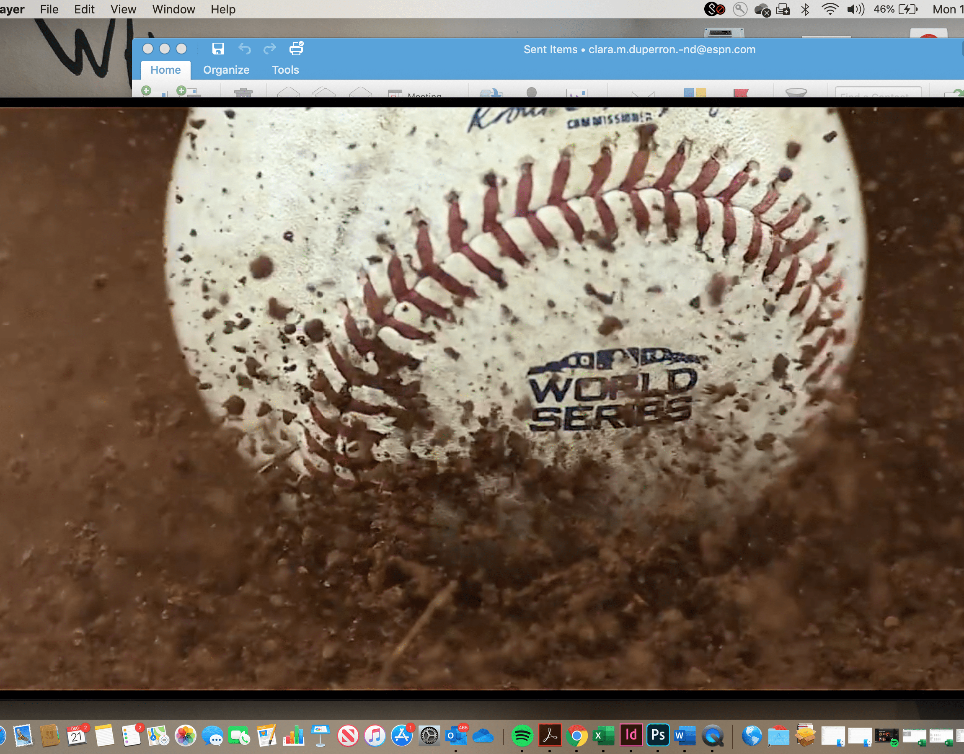The height and width of the screenshot is (754, 964).
Task: Open News from the Dock
Action: (x=348, y=736)
